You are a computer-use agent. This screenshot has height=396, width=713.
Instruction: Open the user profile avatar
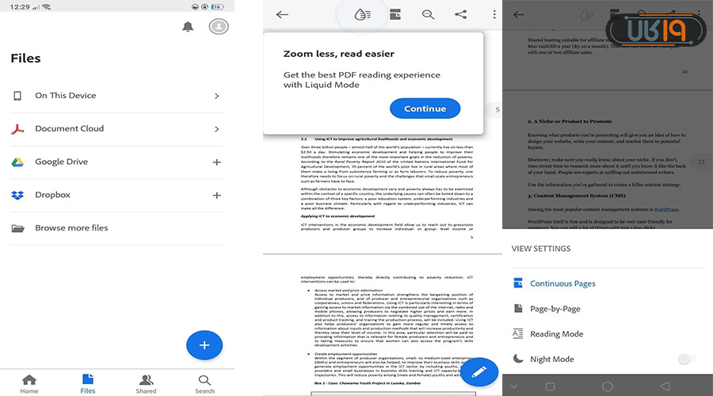tap(218, 27)
